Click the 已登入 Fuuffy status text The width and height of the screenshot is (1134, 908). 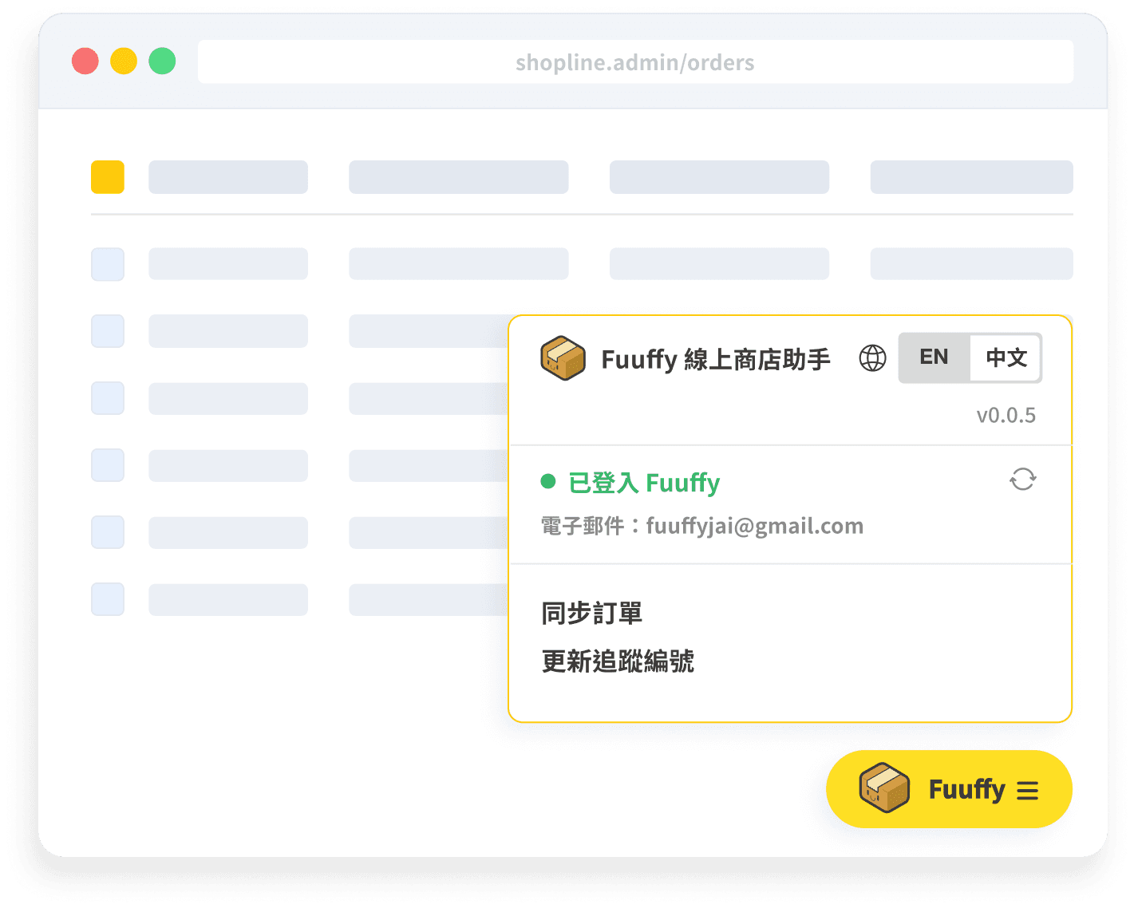(644, 483)
